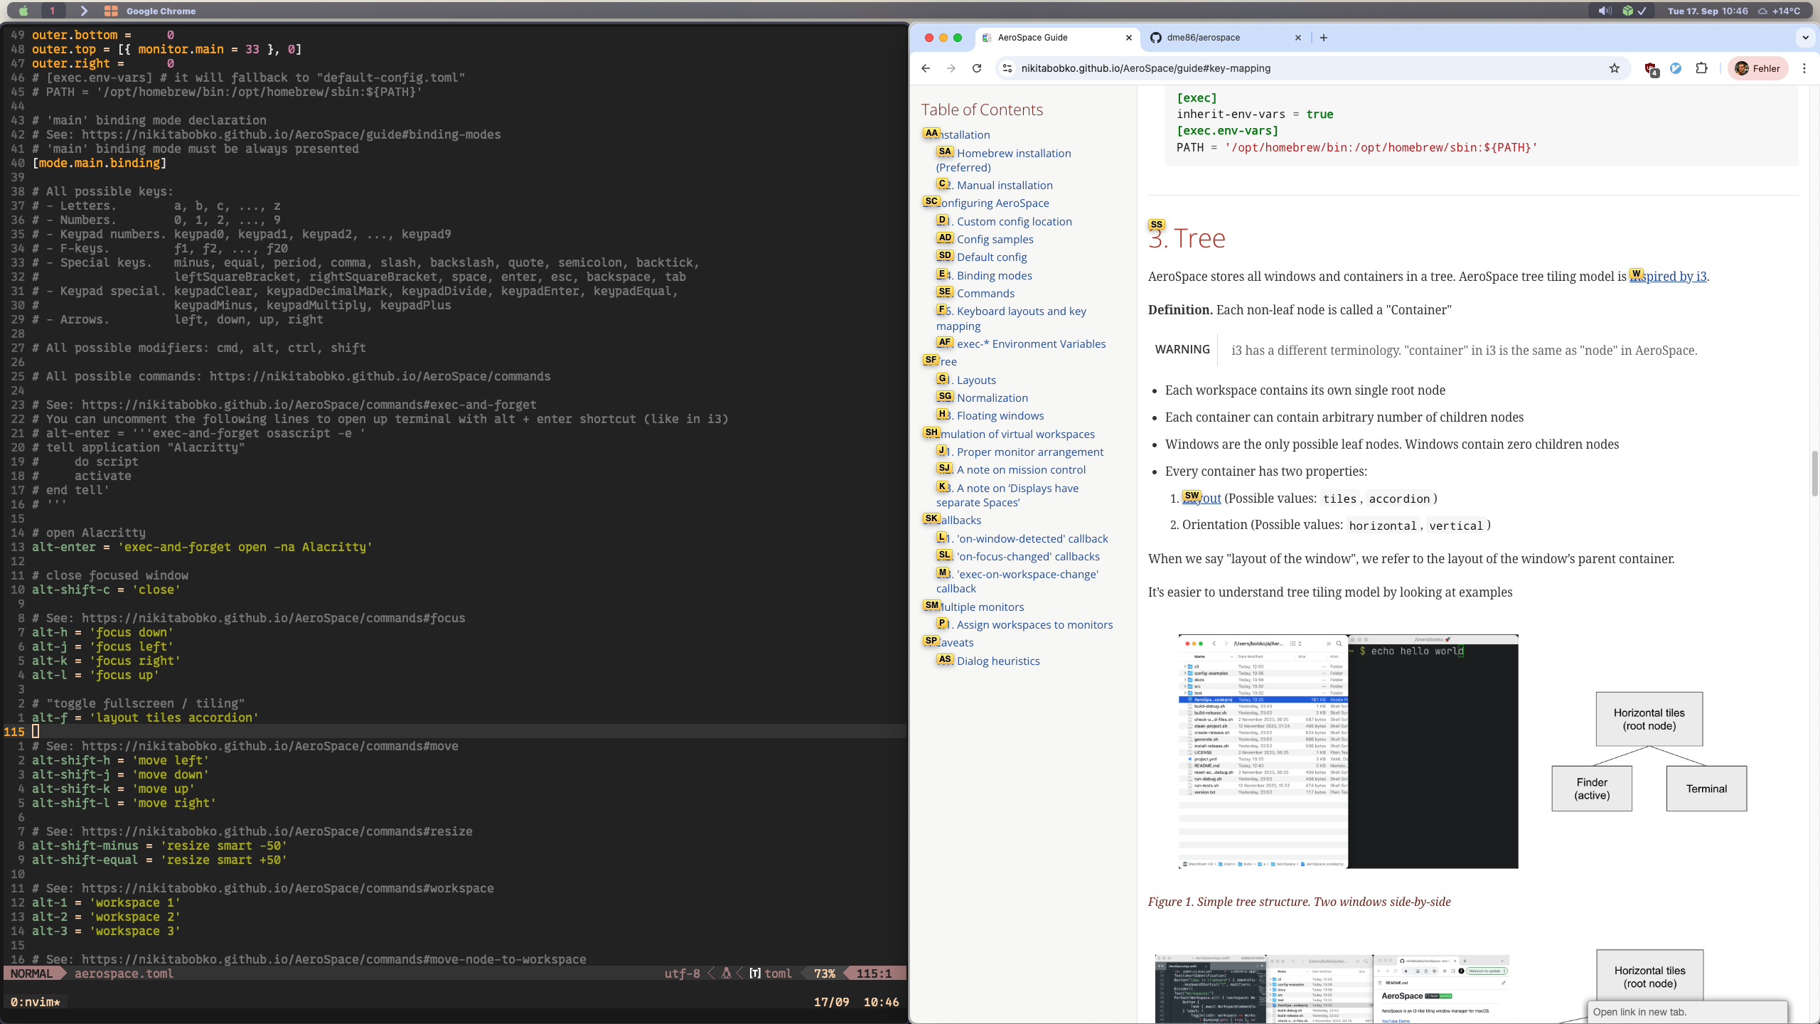This screenshot has width=1820, height=1024.
Task: Go forward in Chrome history
Action: (951, 68)
